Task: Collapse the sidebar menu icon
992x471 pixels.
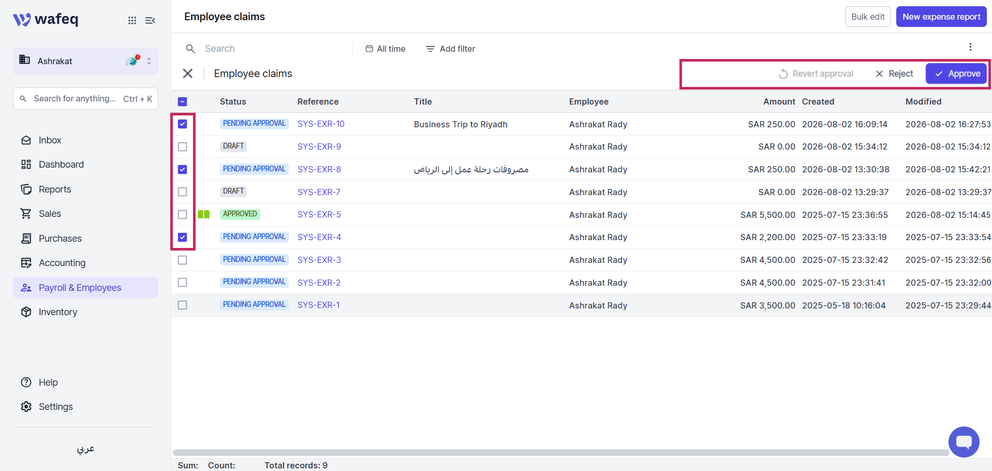Action: (x=150, y=20)
